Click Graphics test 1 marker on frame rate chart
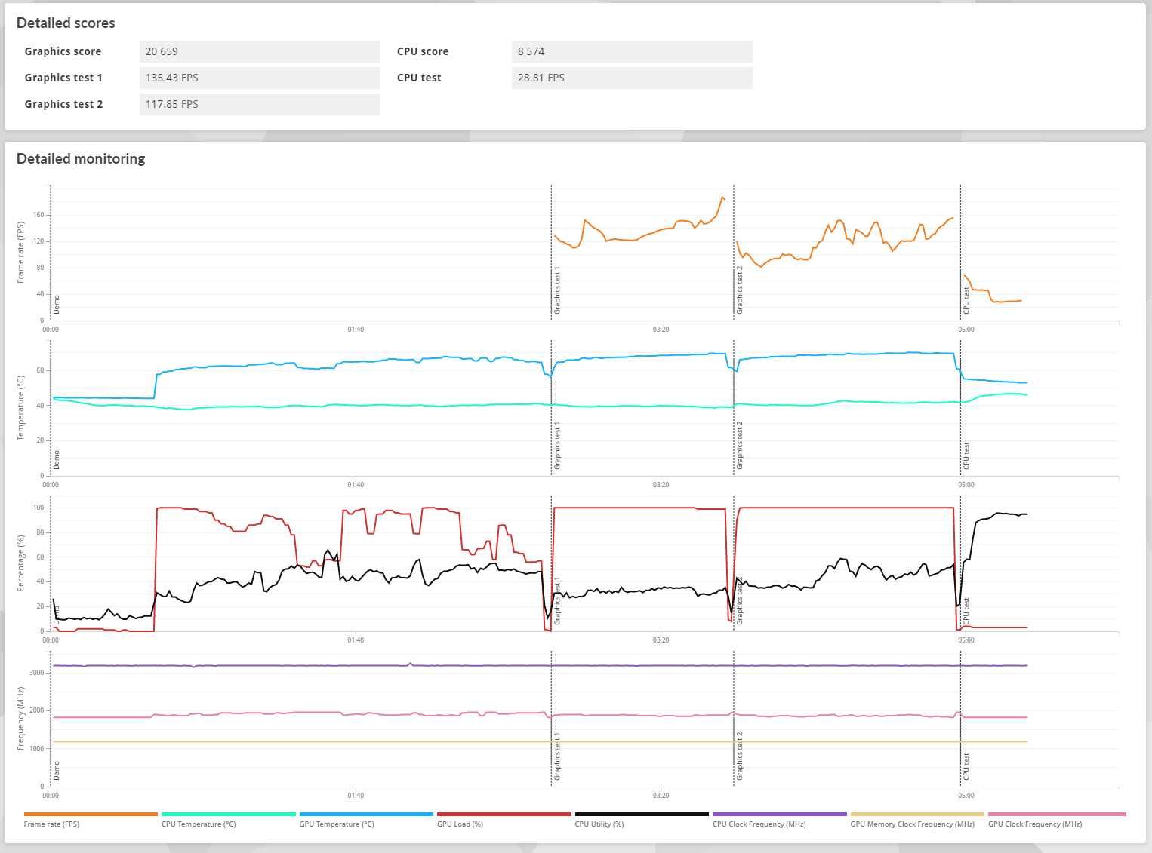Viewport: 1152px width, 853px height. click(557, 290)
